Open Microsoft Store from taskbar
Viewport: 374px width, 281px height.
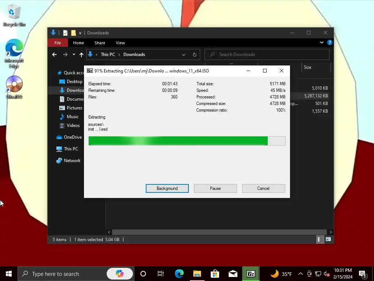click(215, 274)
